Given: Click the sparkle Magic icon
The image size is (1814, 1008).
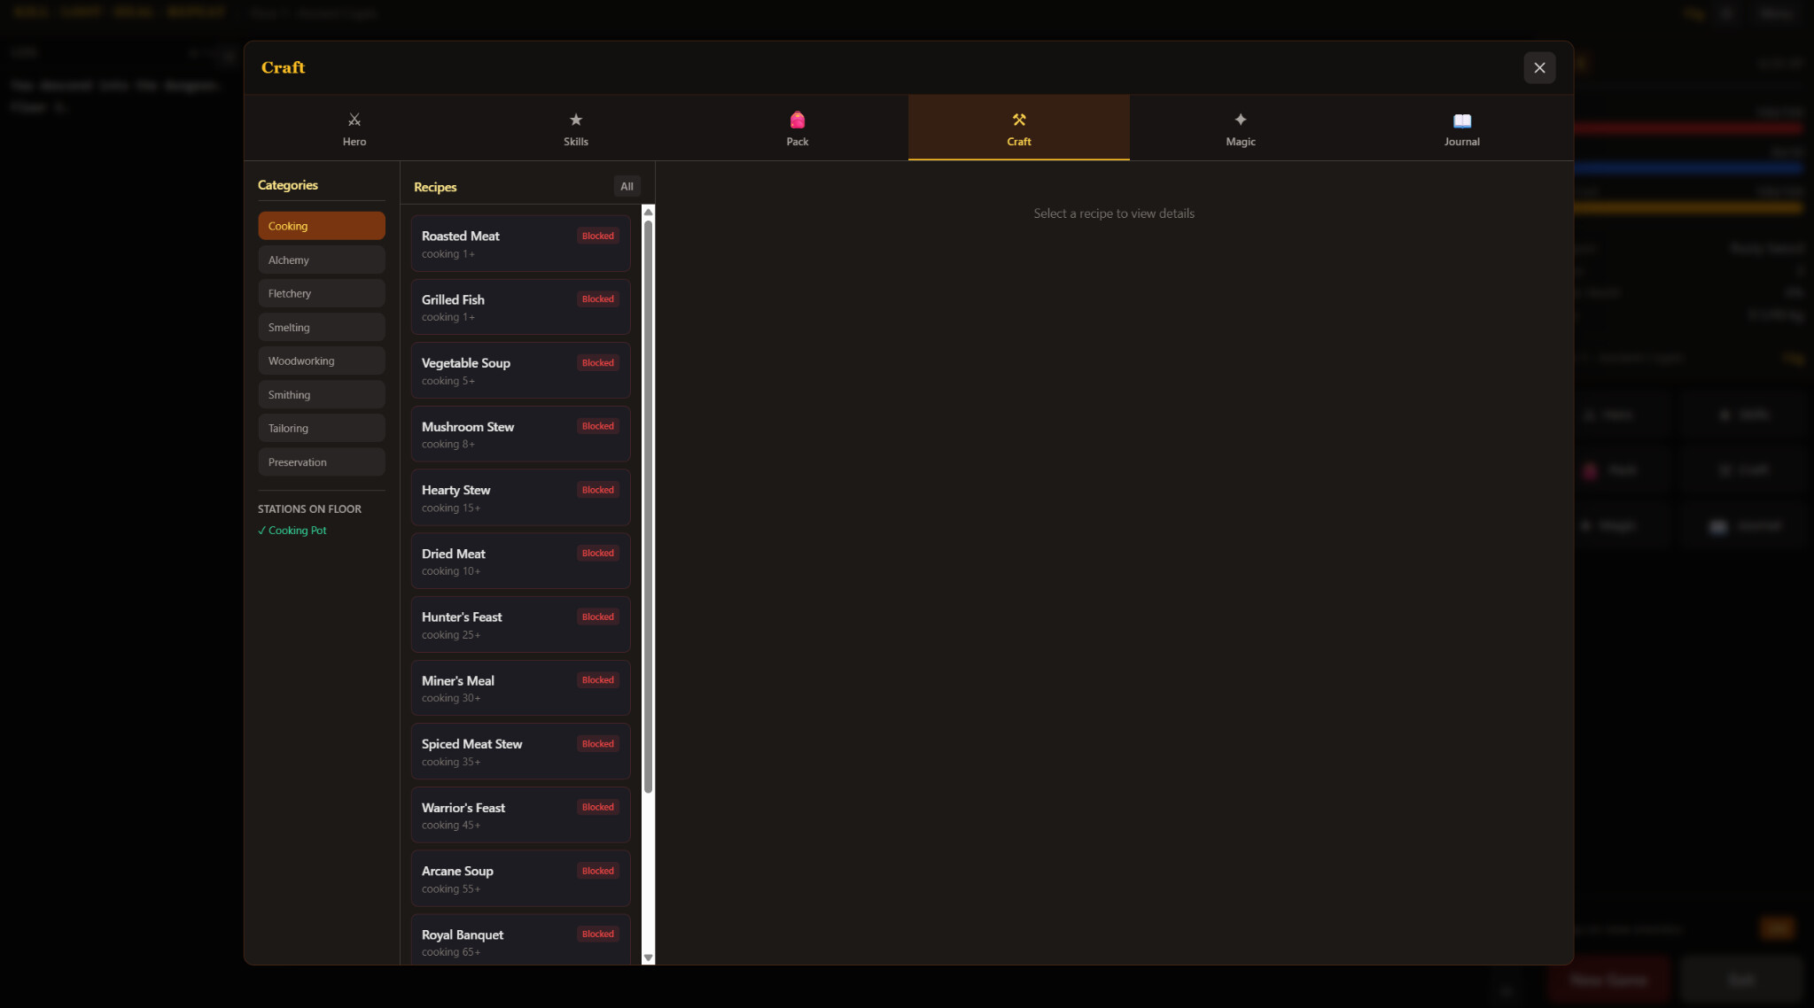Looking at the screenshot, I should (x=1241, y=120).
